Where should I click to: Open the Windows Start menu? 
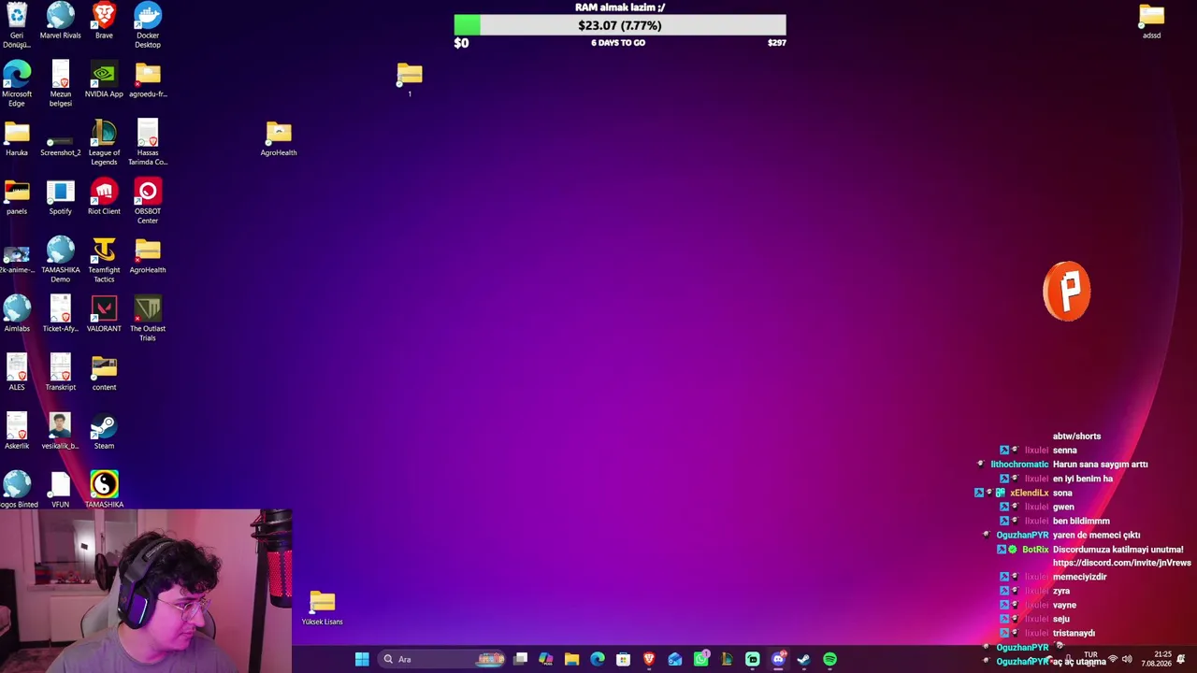coord(362,659)
